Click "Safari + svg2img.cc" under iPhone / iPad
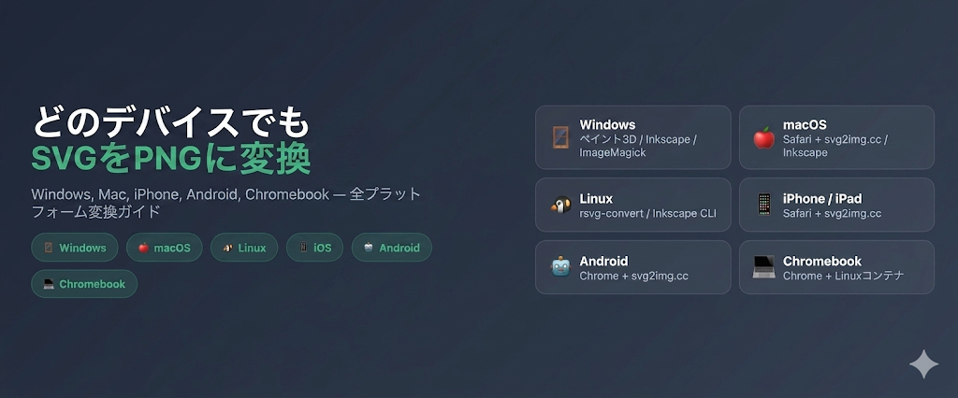Viewport: 958px width, 398px height. coord(832,214)
